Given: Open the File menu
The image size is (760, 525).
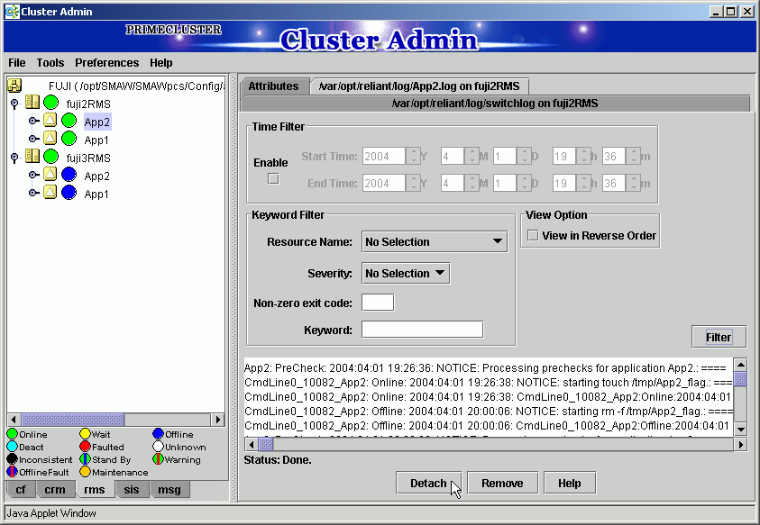Looking at the screenshot, I should tap(17, 63).
